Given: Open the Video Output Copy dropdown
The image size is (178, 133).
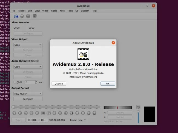Looking at the screenshot, I should [28, 45].
